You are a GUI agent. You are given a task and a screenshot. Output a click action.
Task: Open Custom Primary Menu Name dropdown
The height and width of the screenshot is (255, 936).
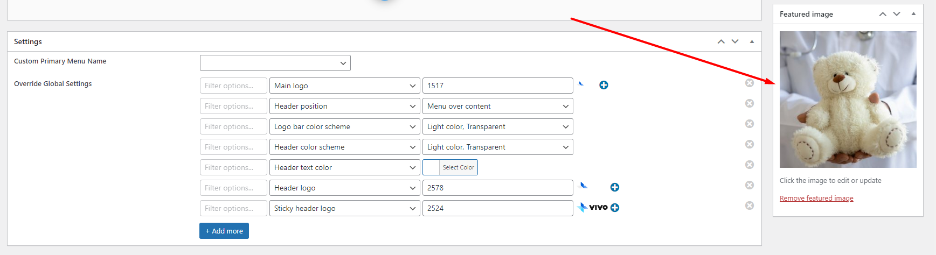(x=275, y=63)
